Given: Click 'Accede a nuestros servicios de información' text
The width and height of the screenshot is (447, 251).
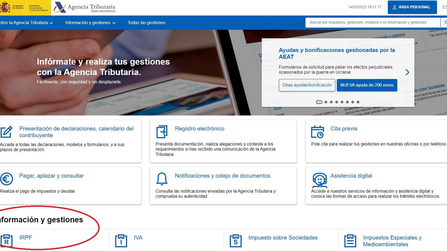Looking at the screenshot, I should pos(375,194).
